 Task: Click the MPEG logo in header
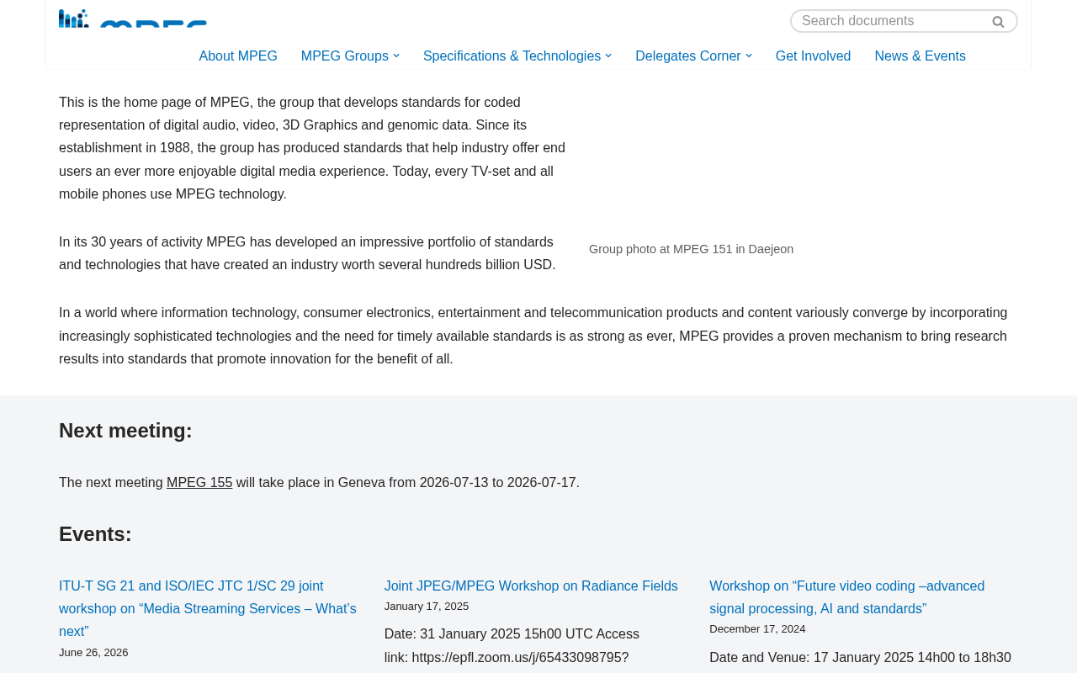133,19
